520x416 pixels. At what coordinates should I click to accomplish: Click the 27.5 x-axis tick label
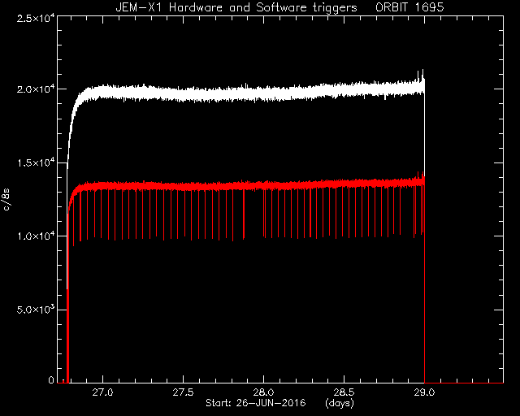(x=183, y=392)
